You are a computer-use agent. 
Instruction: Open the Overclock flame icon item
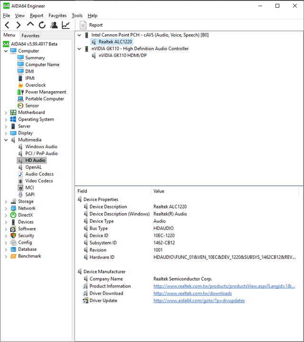(x=20, y=85)
